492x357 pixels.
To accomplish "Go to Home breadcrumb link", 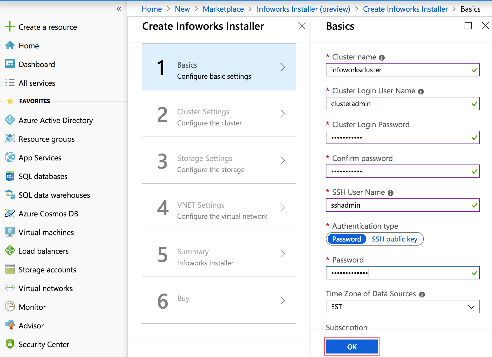I will tap(152, 9).
